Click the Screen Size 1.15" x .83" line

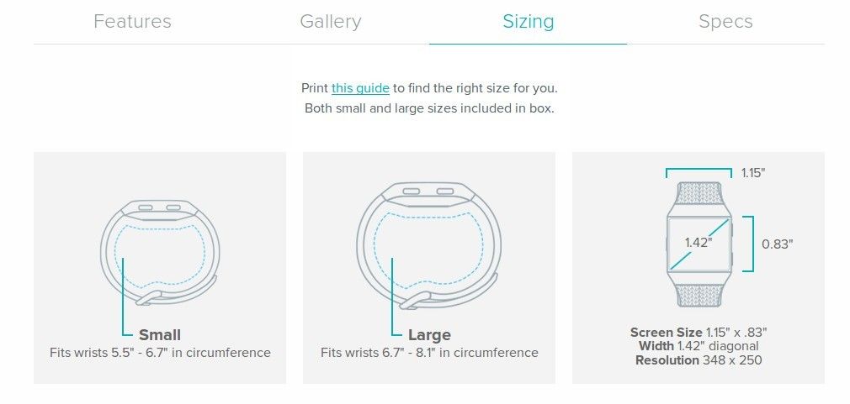point(699,332)
